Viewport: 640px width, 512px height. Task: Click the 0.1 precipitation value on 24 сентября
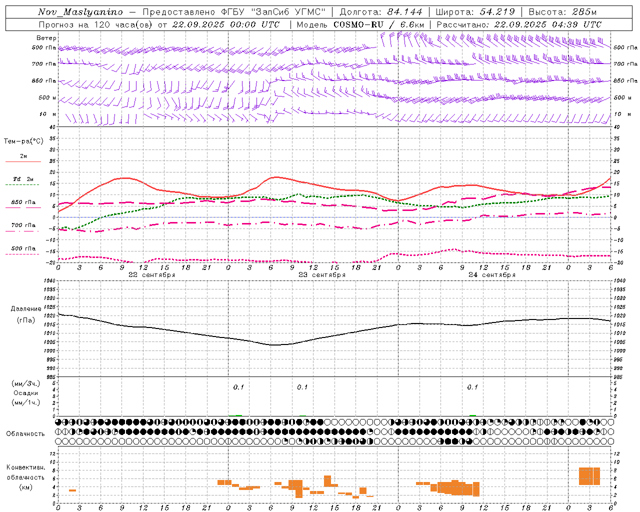[472, 387]
